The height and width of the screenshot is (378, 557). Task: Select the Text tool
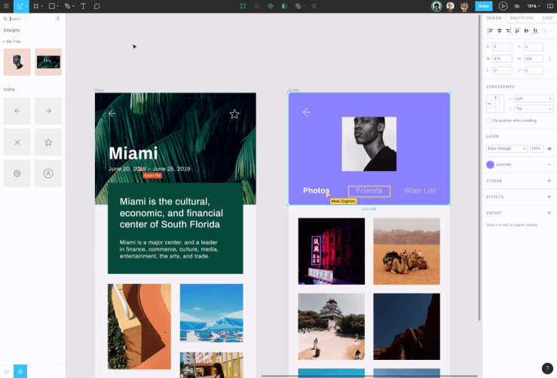tap(83, 6)
